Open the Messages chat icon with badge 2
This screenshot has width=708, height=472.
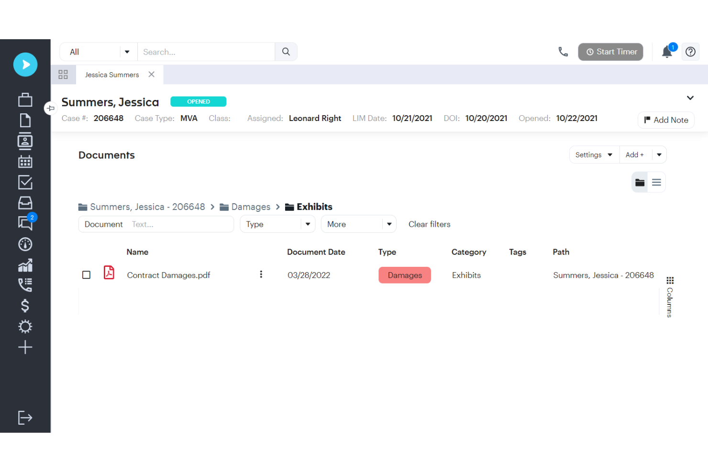25,223
